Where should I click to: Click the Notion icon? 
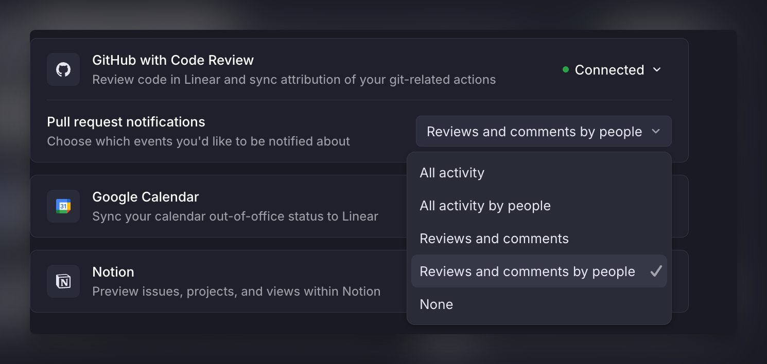(x=63, y=281)
